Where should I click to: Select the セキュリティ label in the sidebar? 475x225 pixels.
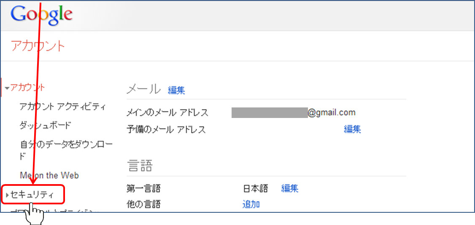(32, 195)
